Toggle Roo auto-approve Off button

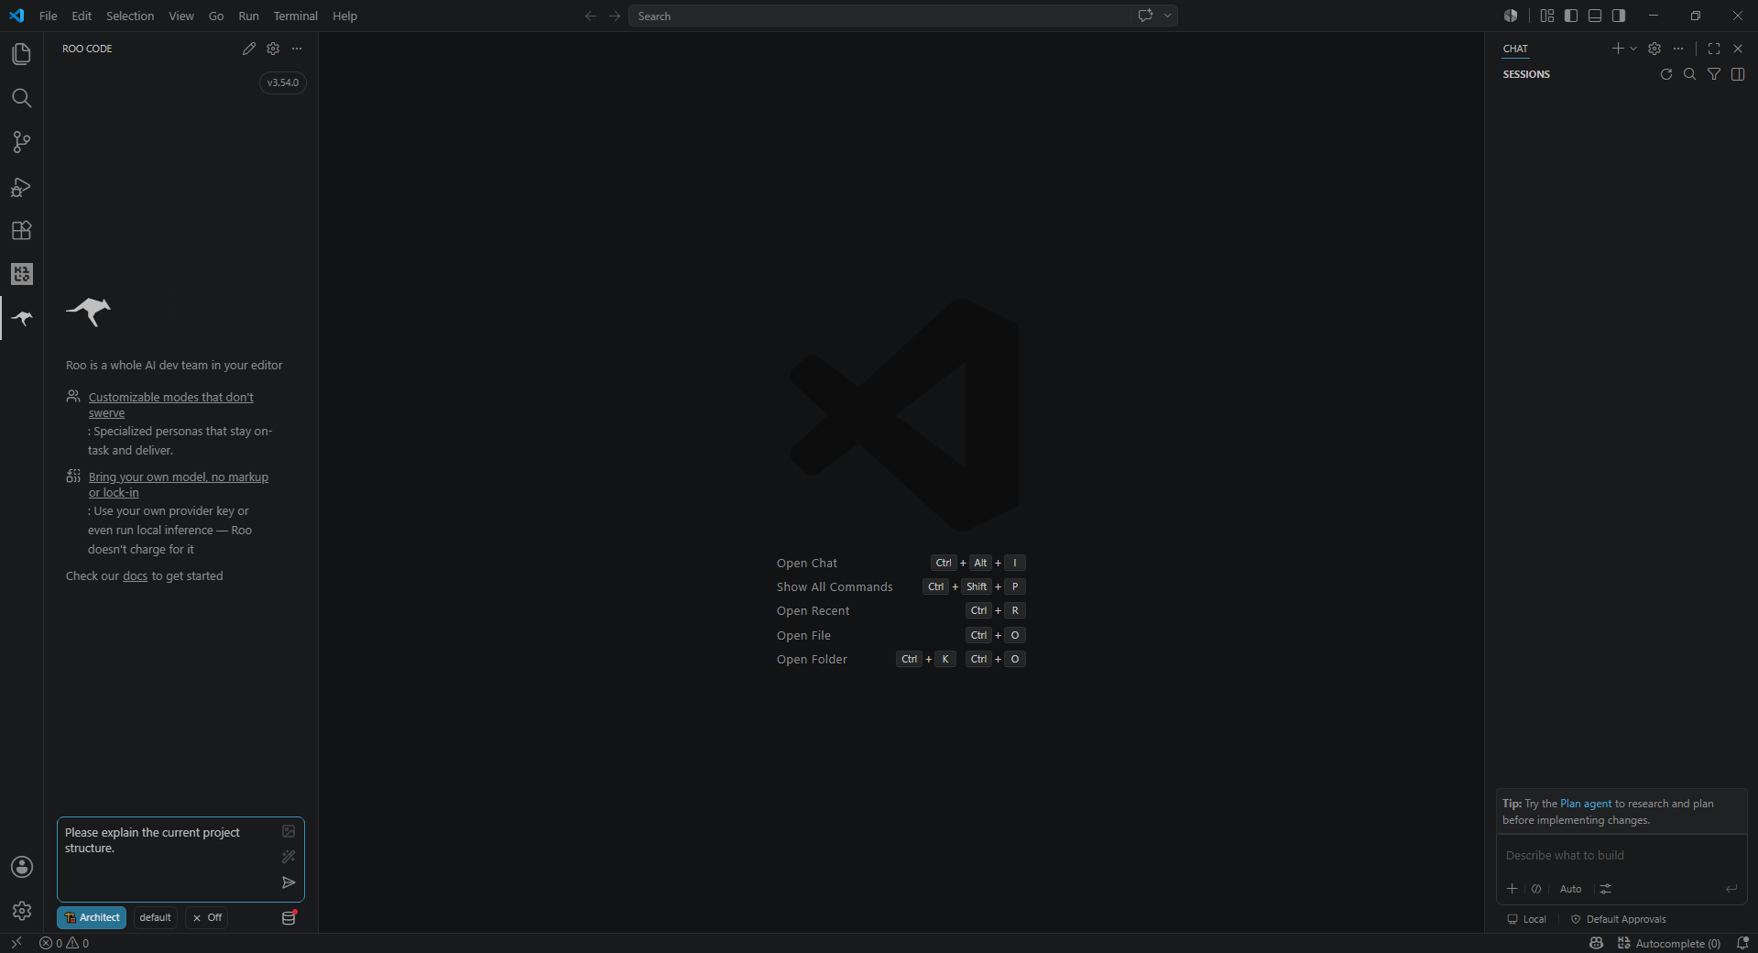207,917
